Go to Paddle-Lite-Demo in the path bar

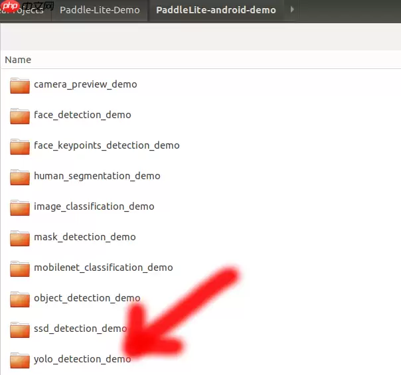(100, 11)
